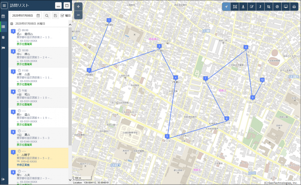The image size is (301, 185).
Task: Click address 東京都杉並区宮前3-5-3
Action: click(x=33, y=138)
